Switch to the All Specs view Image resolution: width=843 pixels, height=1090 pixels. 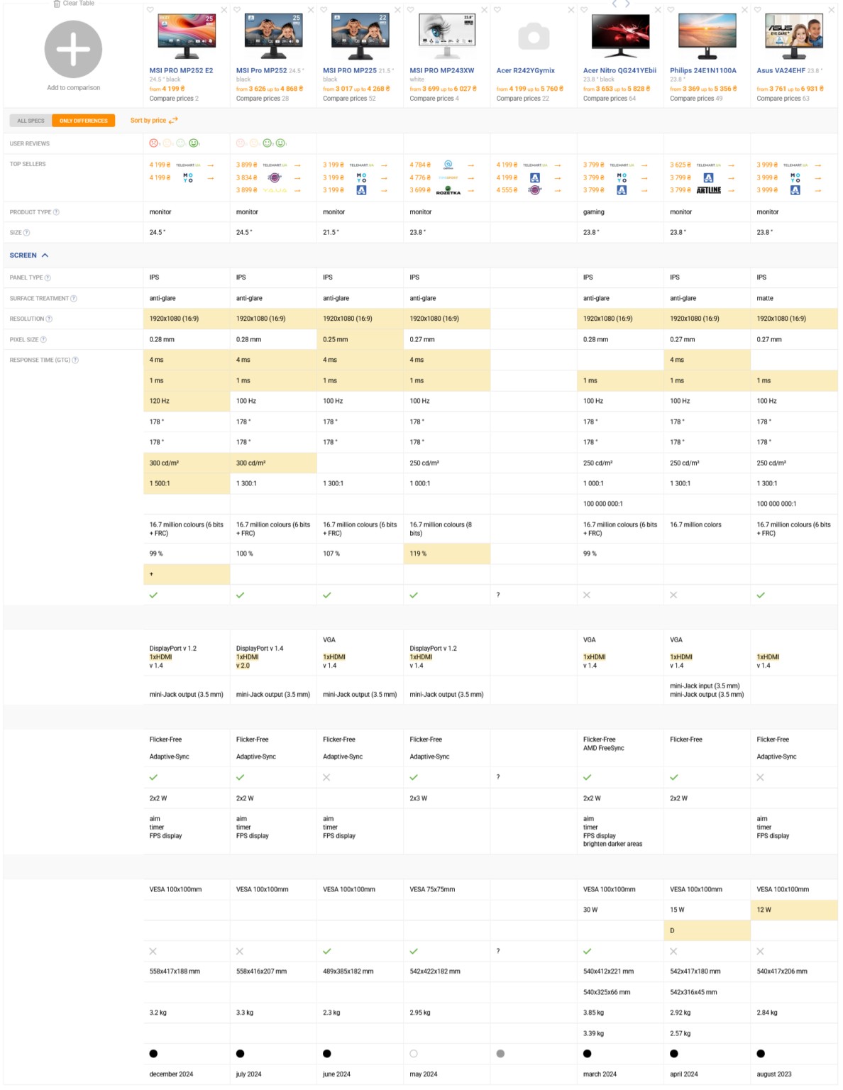pos(31,121)
